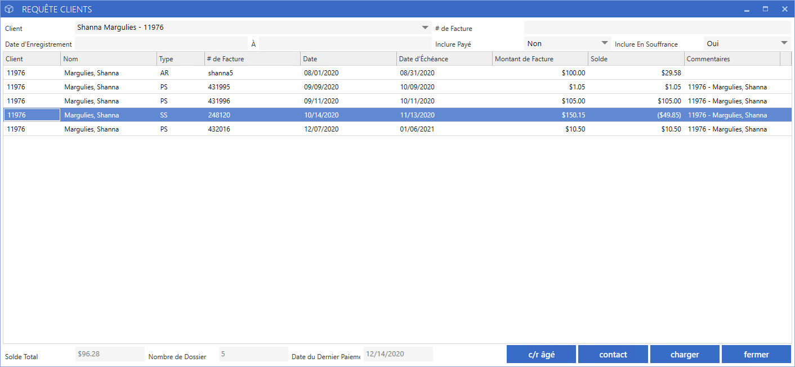
Task: Click the cube app icon in title bar
Action: [9, 9]
